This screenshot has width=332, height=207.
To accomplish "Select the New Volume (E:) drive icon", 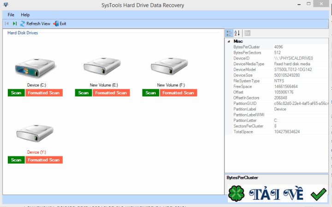I will tap(102, 66).
